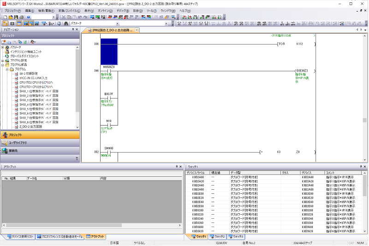Collapse the プログラム部品 tree node
Viewport: 369px width, 246px height.
pos(3,65)
